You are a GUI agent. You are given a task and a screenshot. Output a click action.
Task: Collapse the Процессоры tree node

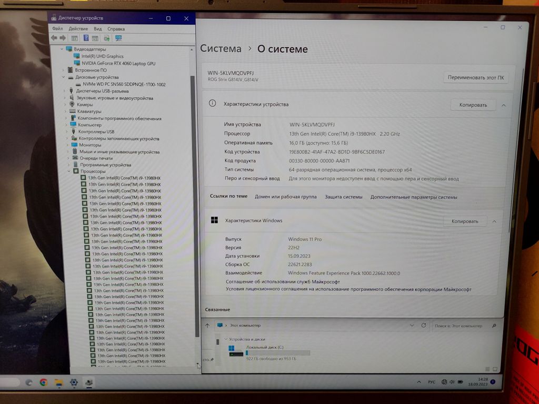coord(69,171)
